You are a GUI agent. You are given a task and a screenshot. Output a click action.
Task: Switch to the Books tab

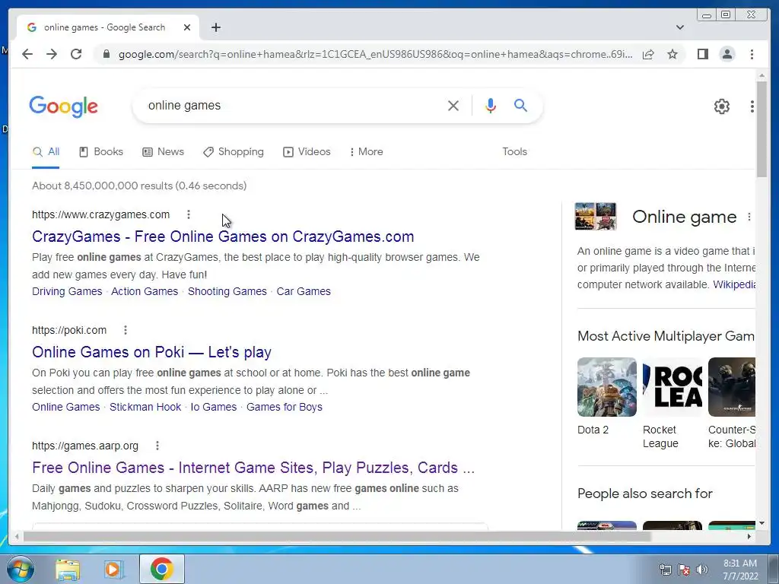[x=101, y=152]
